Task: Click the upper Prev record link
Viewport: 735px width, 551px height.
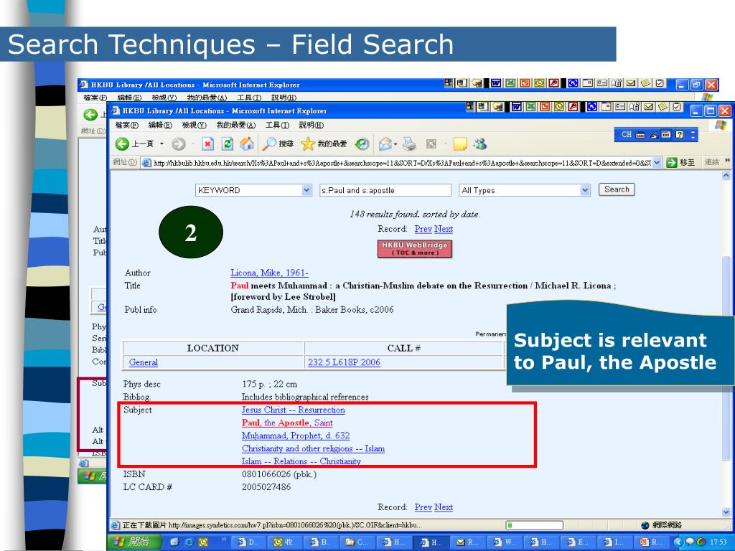Action: [x=423, y=229]
